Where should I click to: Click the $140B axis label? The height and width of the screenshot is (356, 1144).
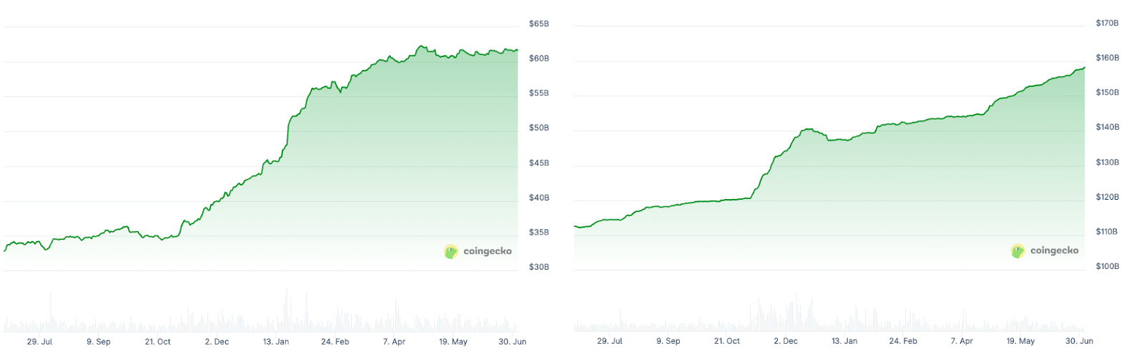(x=1107, y=127)
